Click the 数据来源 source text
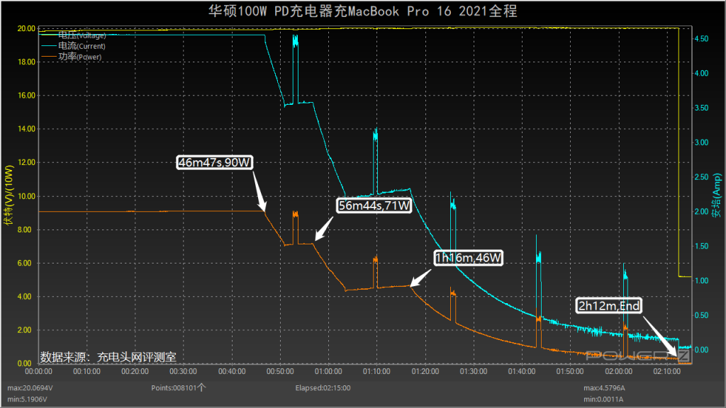This screenshot has height=408, width=726. [108, 356]
